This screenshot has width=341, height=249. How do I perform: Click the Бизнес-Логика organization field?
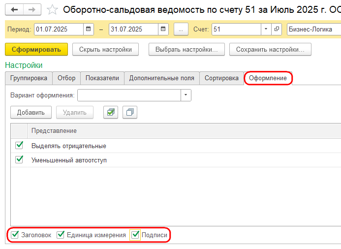tap(314, 29)
